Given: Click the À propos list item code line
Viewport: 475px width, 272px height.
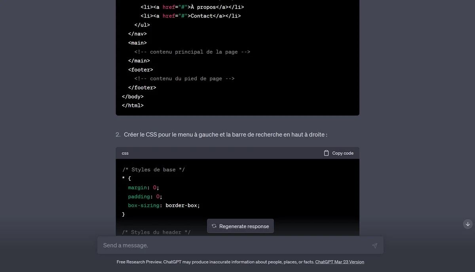Looking at the screenshot, I should point(192,7).
